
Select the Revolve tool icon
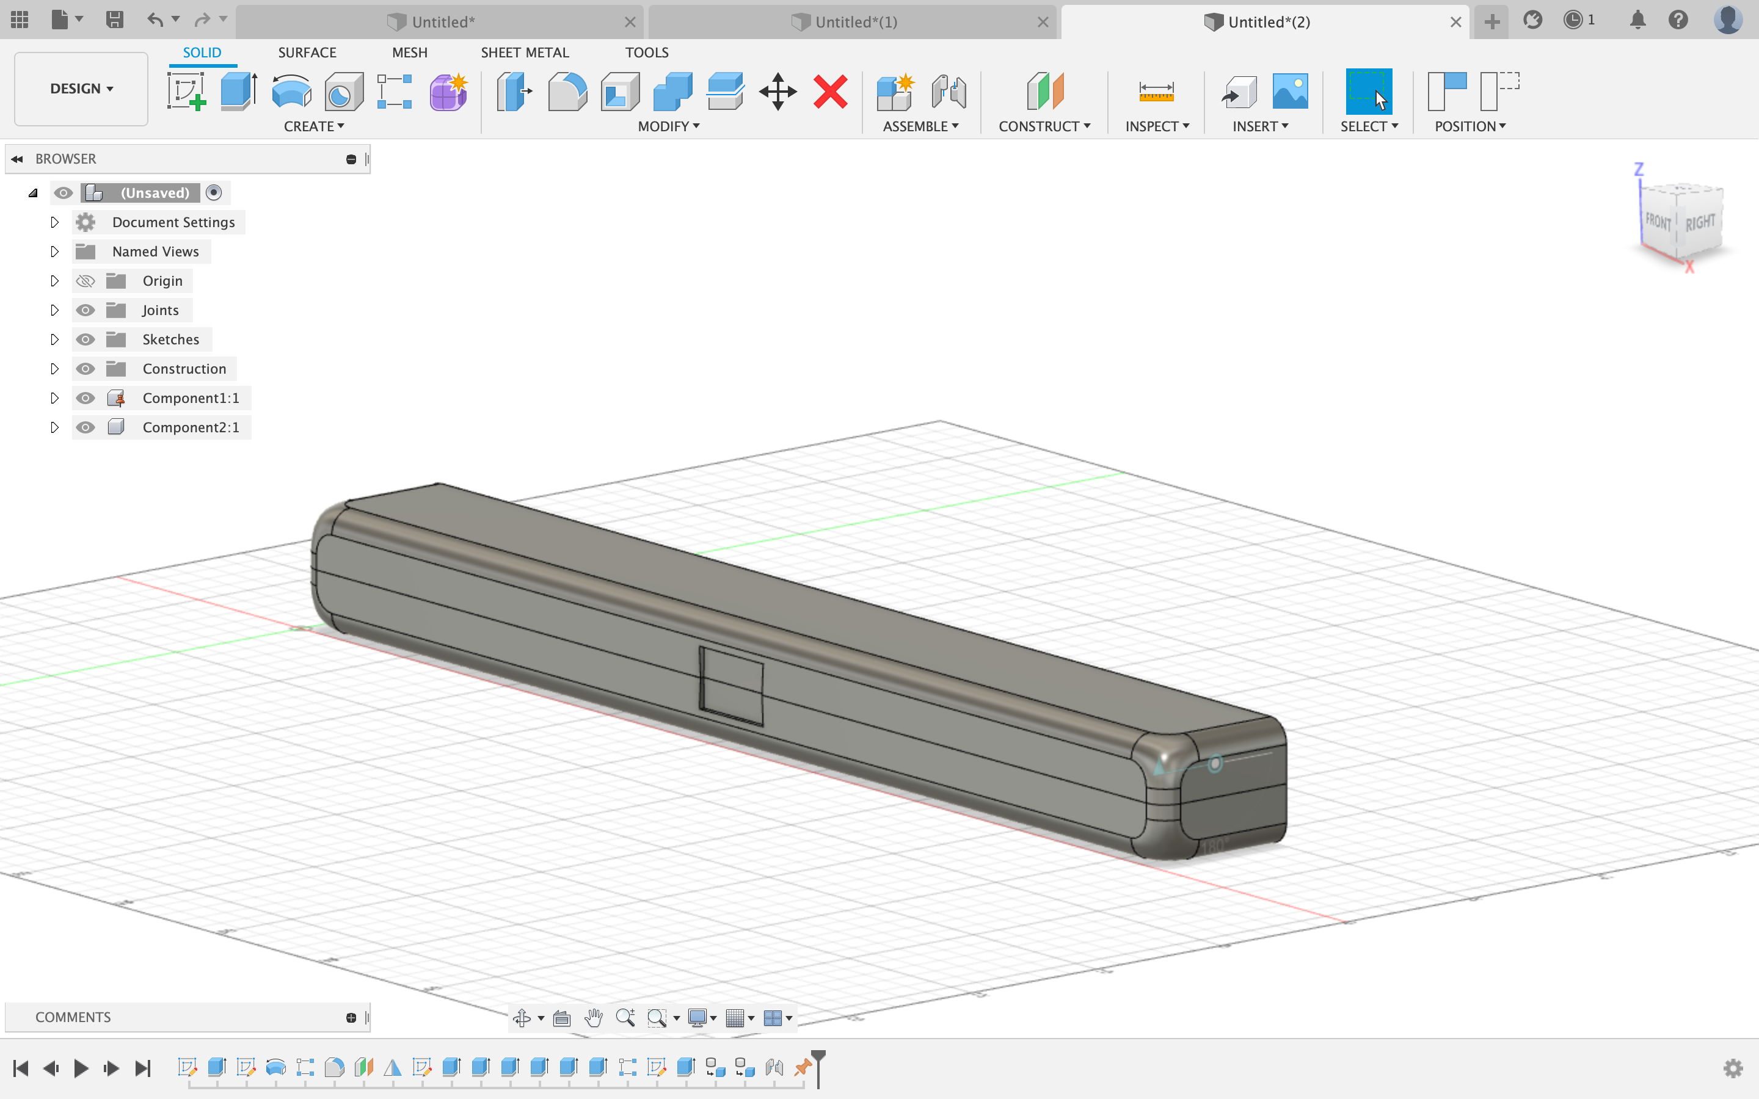point(291,92)
